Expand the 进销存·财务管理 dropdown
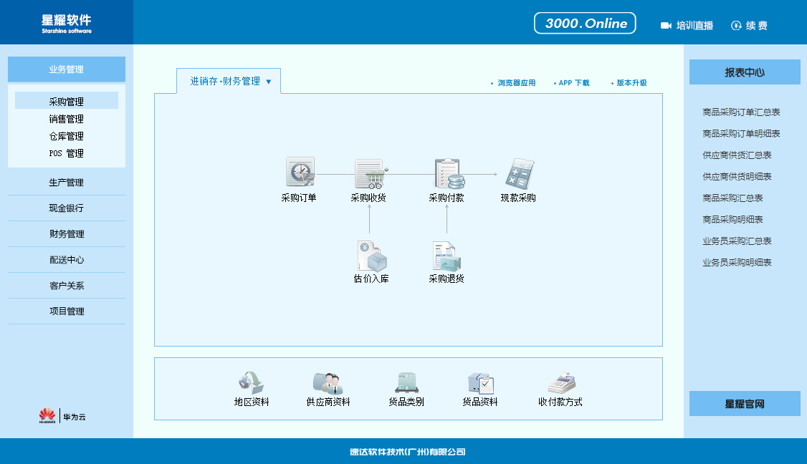This screenshot has height=464, width=807. coord(269,82)
